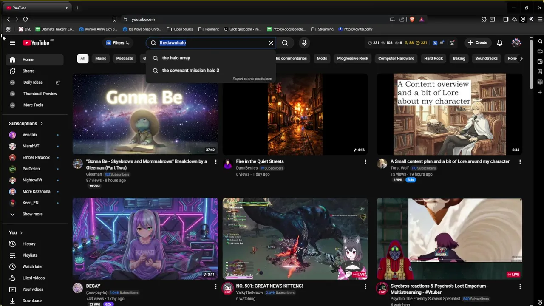Open Daily Ideas in sidebar
This screenshot has height=306, width=544.
pos(35,82)
